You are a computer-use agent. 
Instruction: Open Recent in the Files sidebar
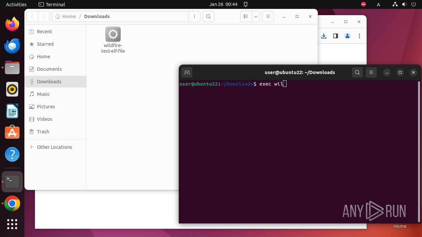coord(55,32)
